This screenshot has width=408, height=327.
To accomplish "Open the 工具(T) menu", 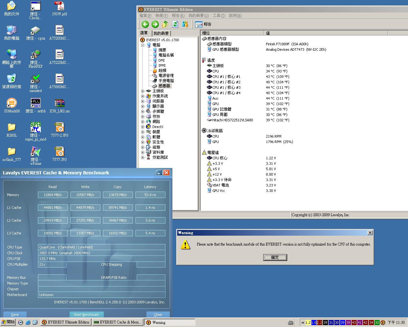I will (219, 16).
